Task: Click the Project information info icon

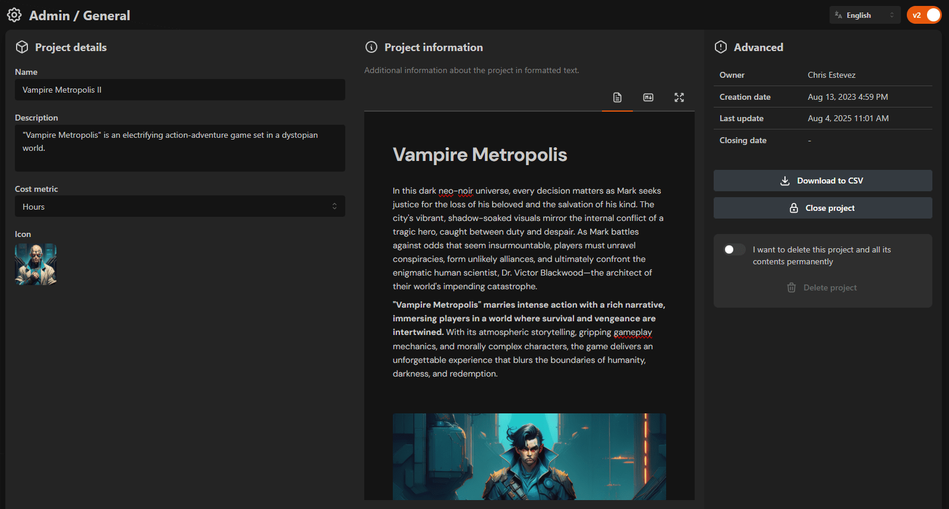Action: (371, 48)
